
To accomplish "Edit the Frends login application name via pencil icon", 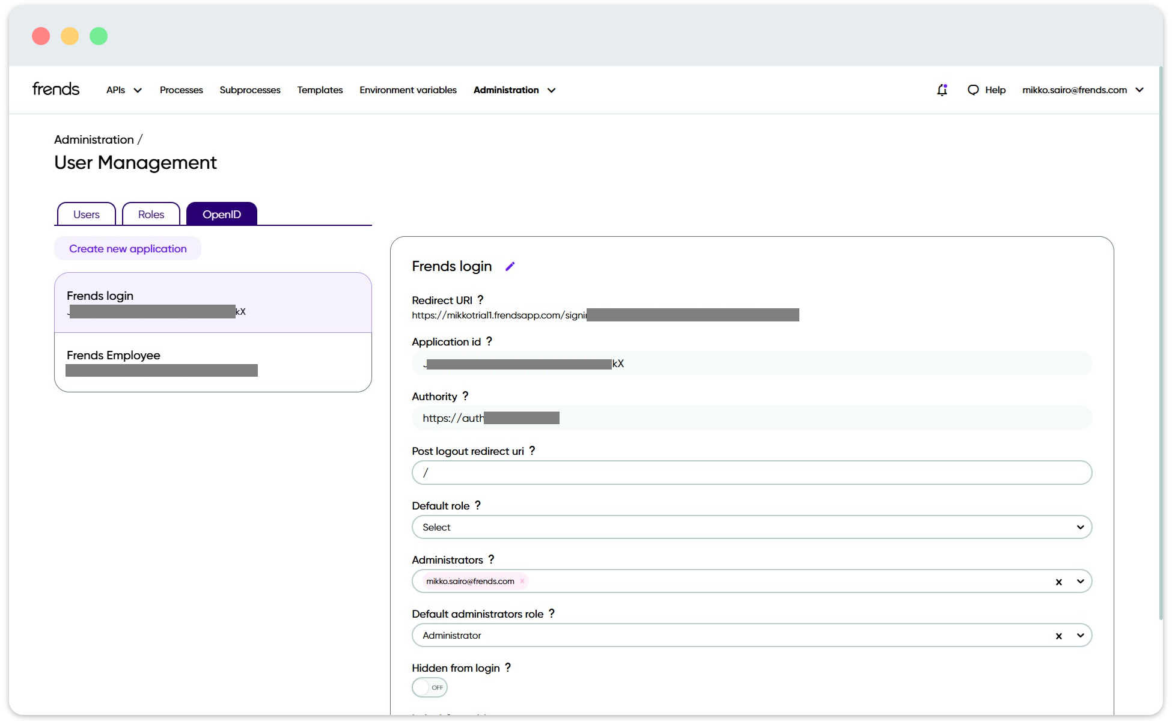I will point(510,266).
